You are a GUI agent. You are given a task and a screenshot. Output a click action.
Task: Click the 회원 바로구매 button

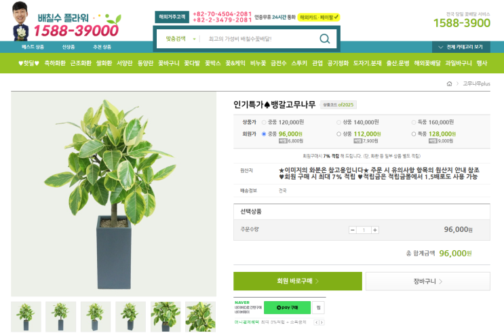[298, 281]
